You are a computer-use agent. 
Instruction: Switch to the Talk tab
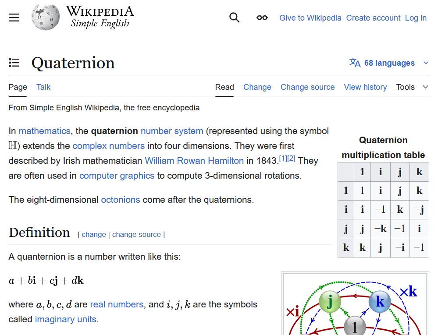(x=43, y=87)
